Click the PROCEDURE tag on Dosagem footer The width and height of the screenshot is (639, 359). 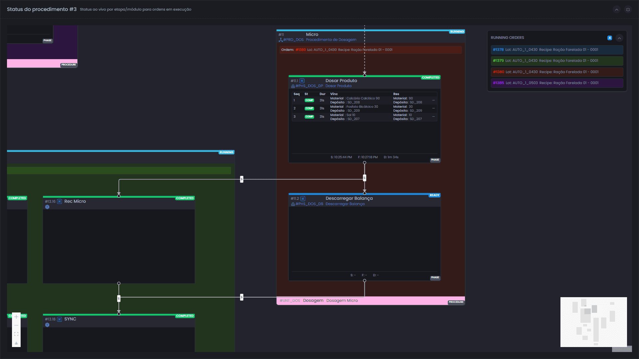coord(456,302)
